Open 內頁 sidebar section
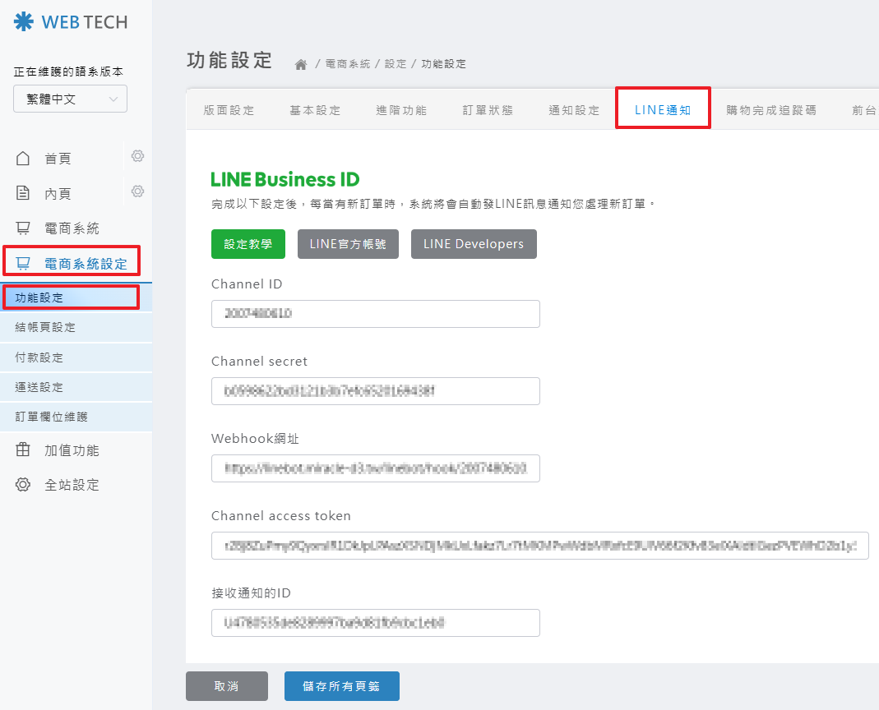 coord(58,194)
